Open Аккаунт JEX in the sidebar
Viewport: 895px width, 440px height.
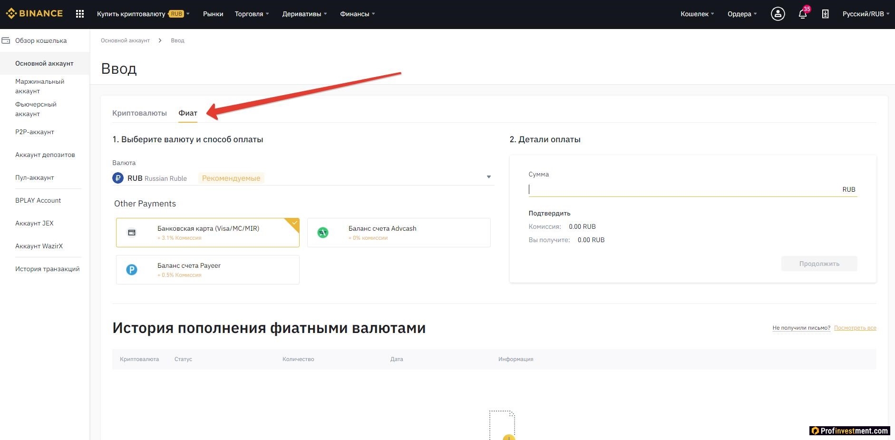pos(34,223)
